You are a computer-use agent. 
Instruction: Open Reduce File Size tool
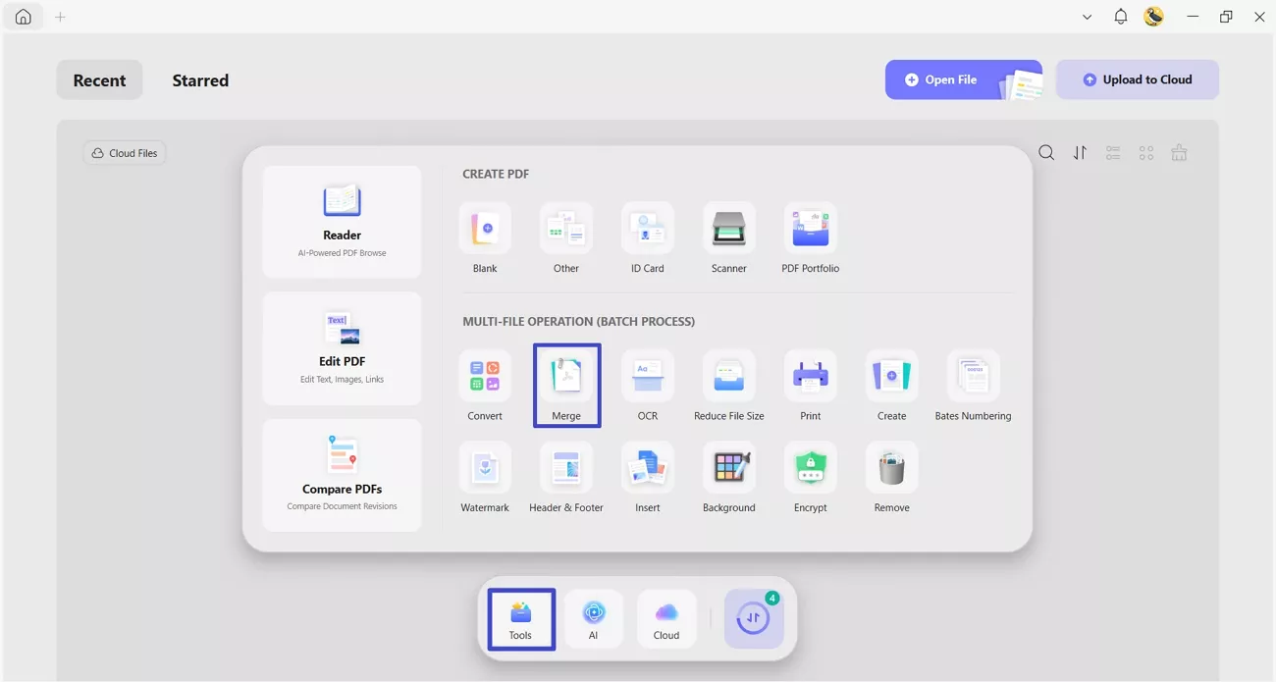pyautogui.click(x=729, y=386)
